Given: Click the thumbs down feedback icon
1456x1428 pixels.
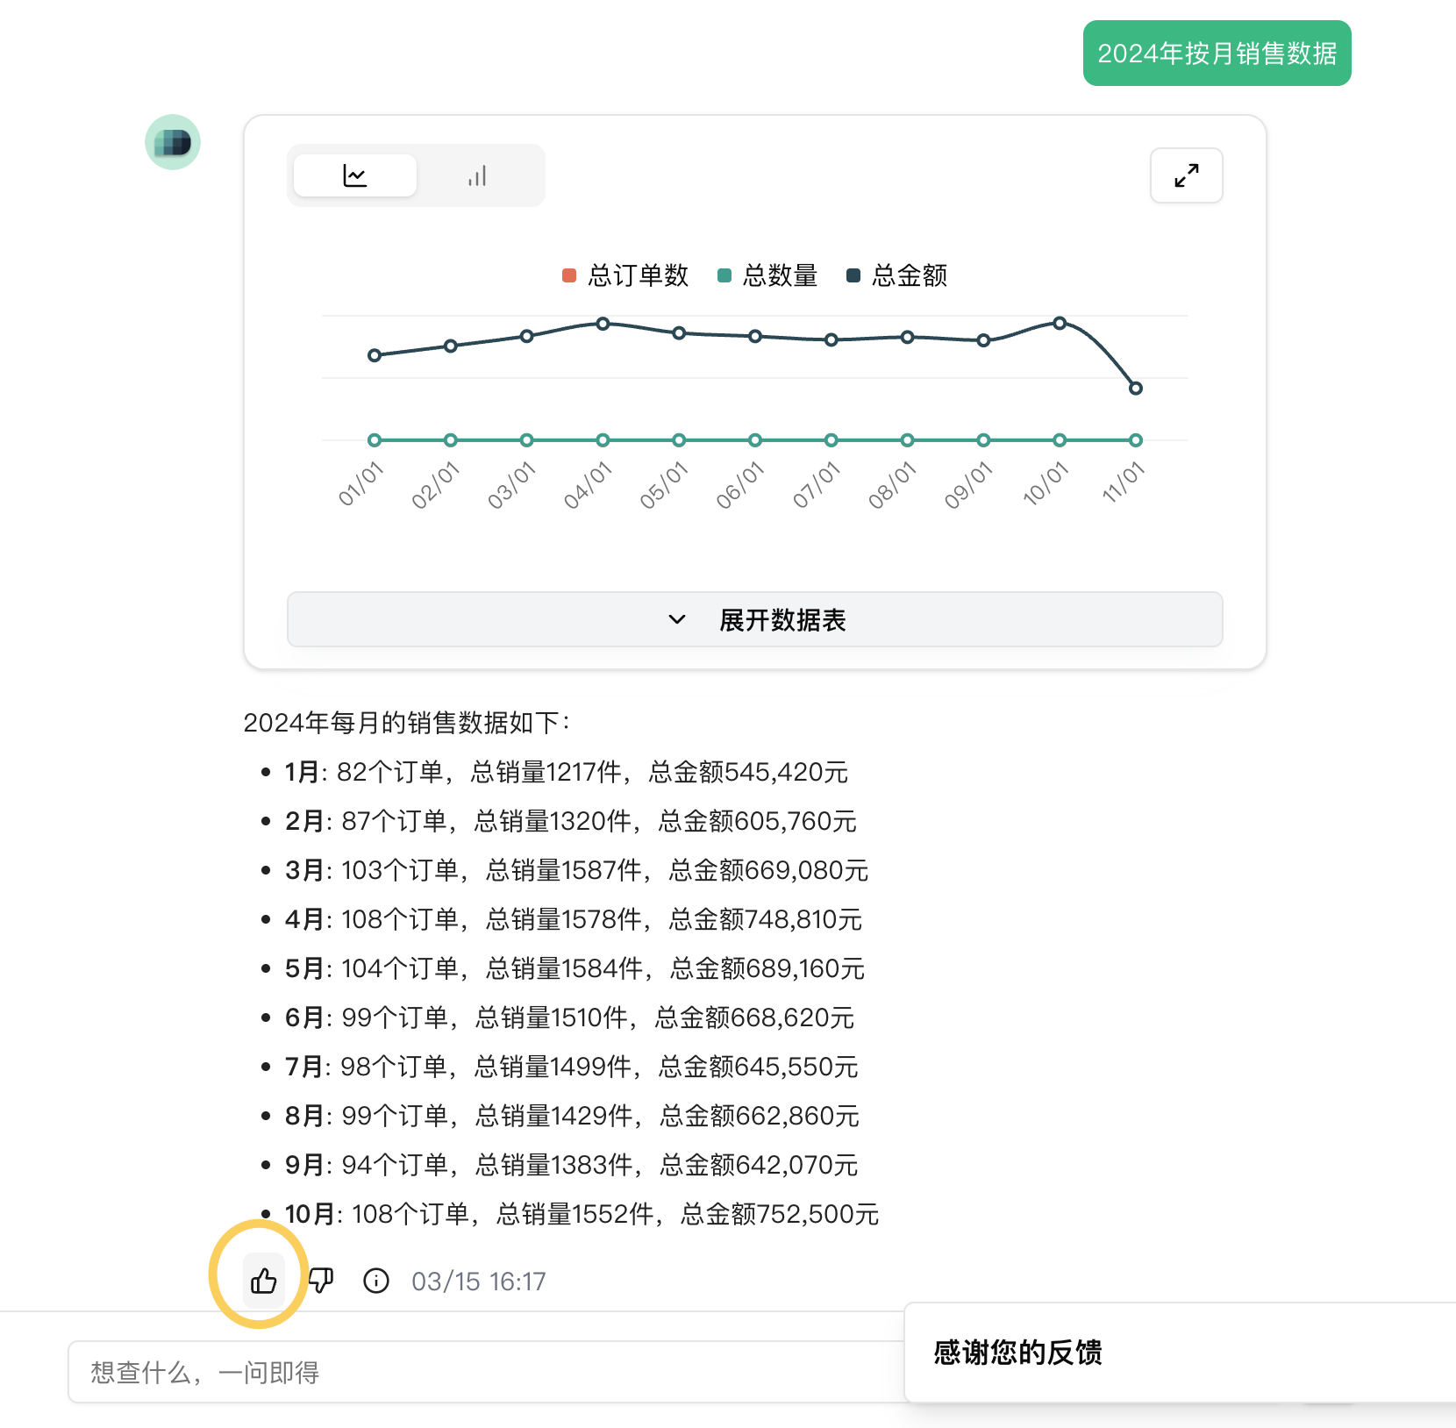Looking at the screenshot, I should 321,1282.
